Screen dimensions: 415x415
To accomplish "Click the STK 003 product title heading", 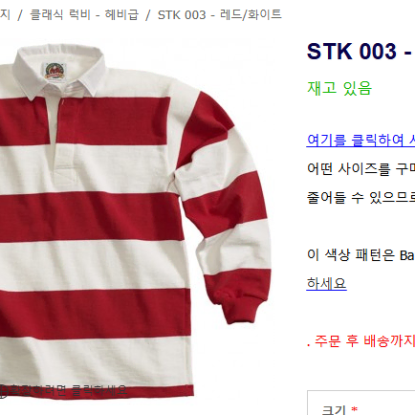I will point(360,52).
